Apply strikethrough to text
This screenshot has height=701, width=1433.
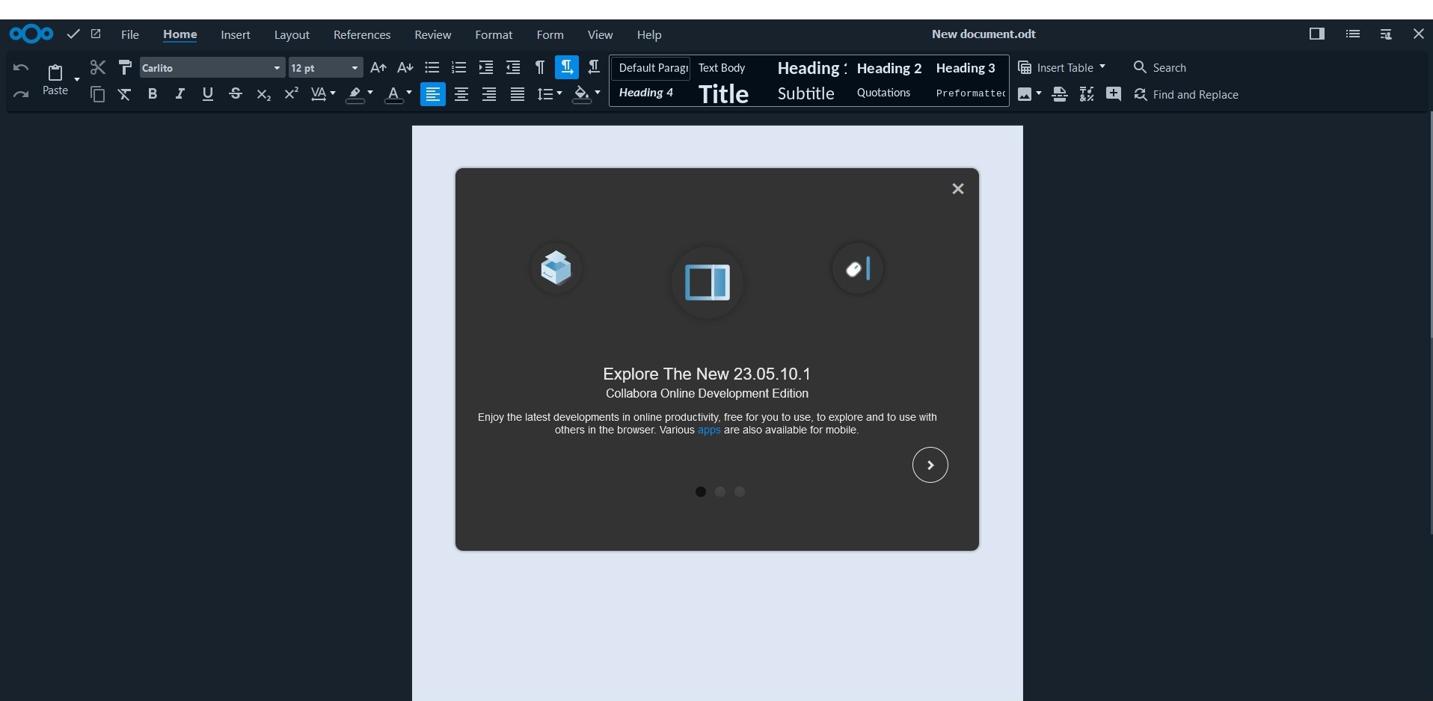[236, 94]
